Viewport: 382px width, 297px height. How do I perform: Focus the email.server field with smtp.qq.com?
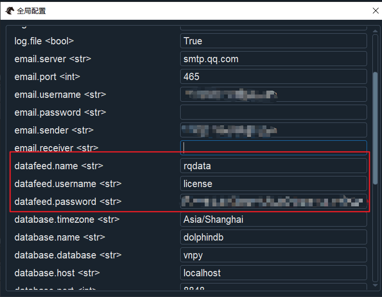pos(273,59)
